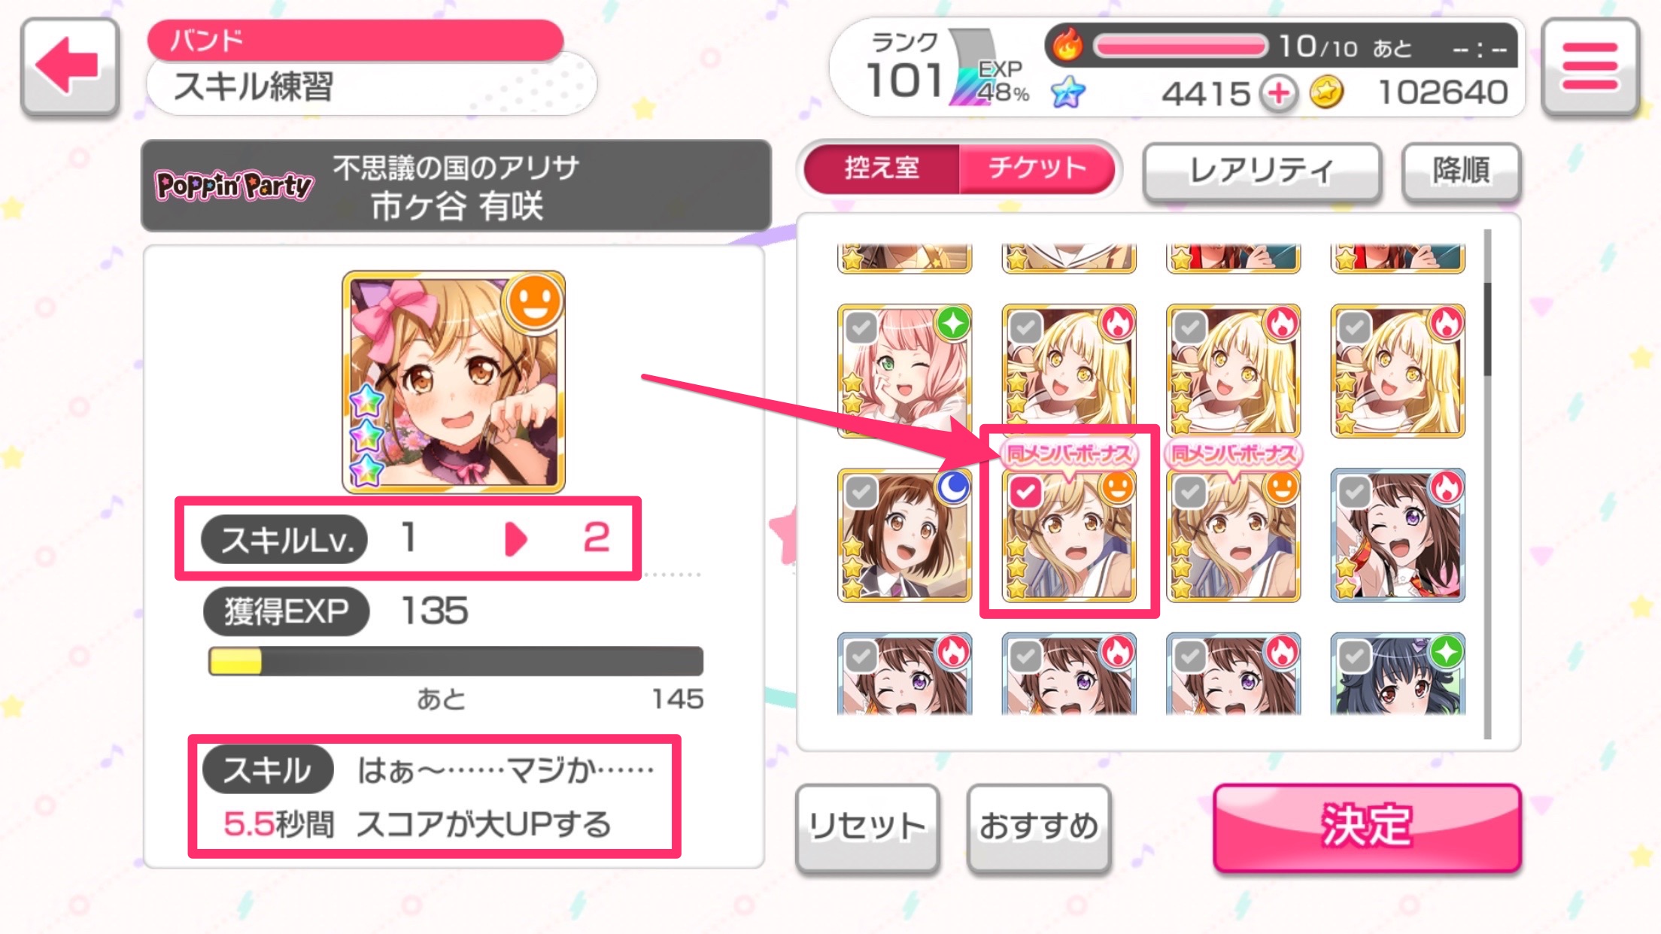
Task: Tap the skill level 1 to 2 arrow
Action: coord(515,538)
